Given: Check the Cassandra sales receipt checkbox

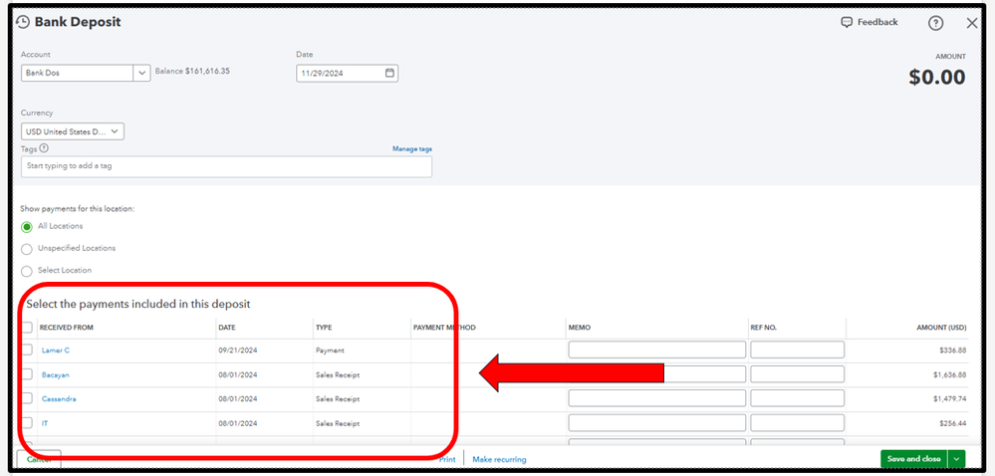Looking at the screenshot, I should click(27, 398).
